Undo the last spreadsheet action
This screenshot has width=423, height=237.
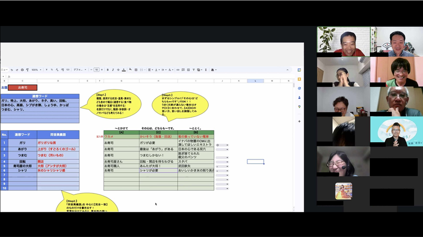[12, 70]
